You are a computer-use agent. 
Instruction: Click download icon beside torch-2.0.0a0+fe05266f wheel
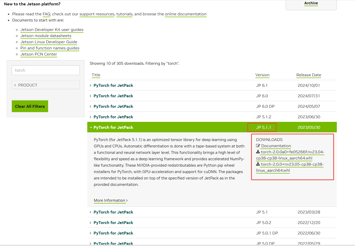tap(258, 152)
